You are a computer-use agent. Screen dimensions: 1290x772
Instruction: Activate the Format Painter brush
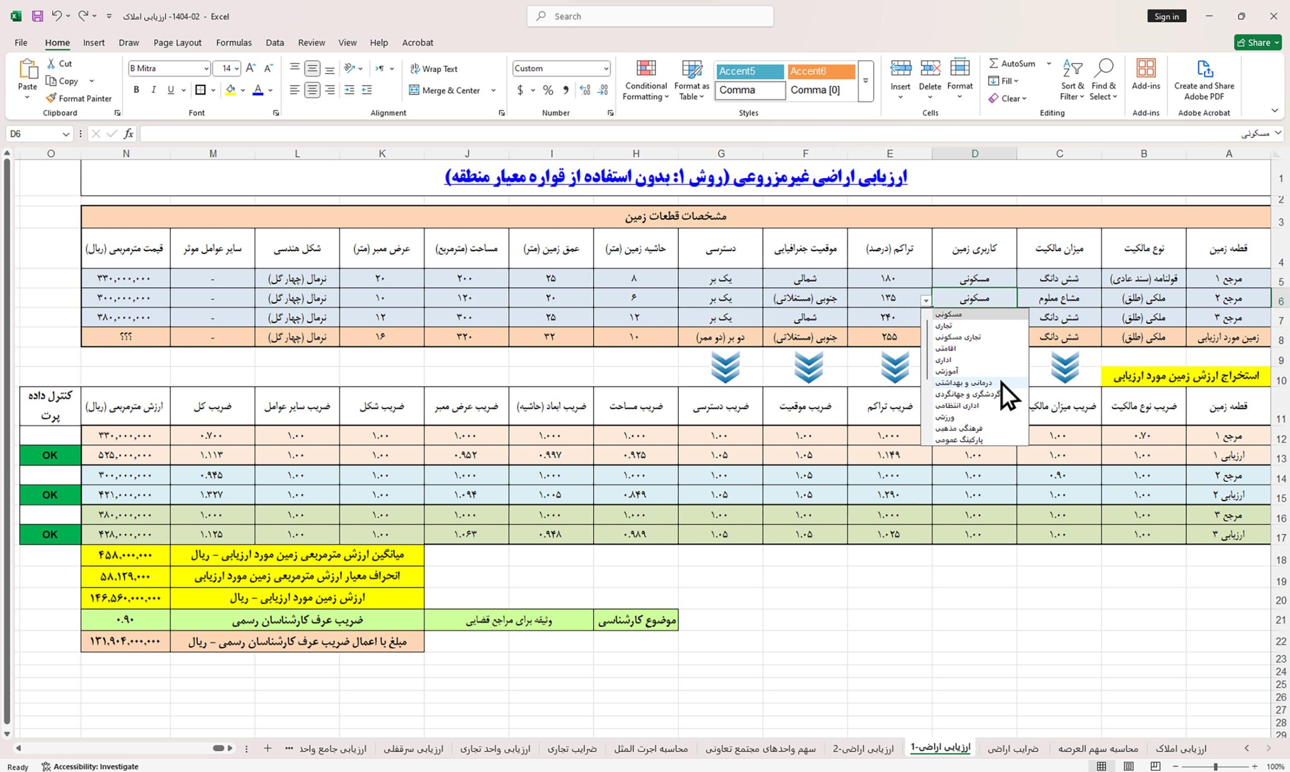[x=79, y=98]
